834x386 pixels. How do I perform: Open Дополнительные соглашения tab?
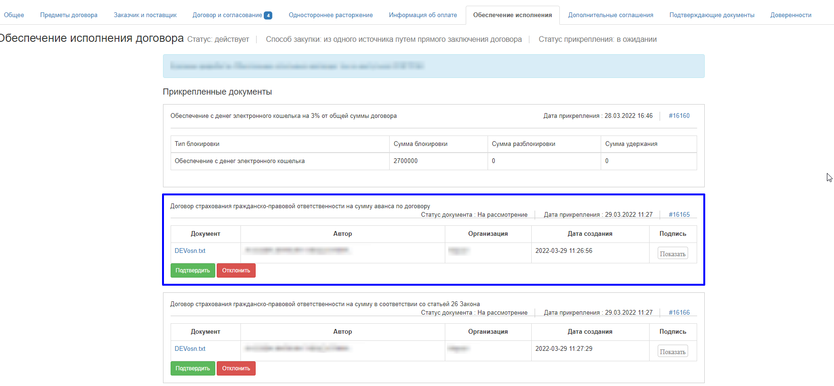tap(610, 15)
